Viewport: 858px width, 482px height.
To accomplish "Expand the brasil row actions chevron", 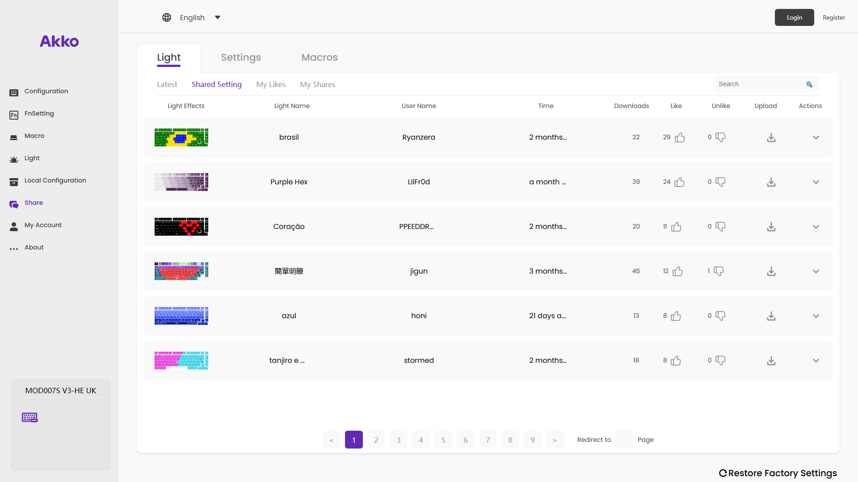I will tap(816, 137).
